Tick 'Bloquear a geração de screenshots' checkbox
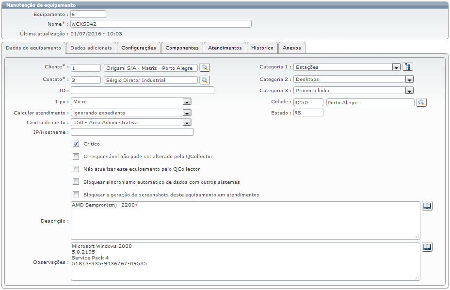 76,194
